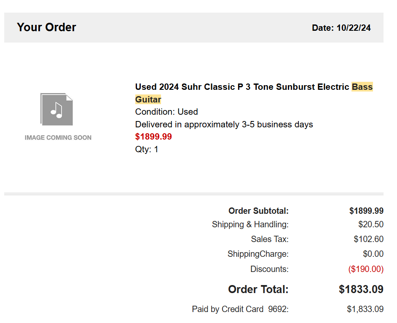This screenshot has height=323, width=397.
Task: Click the ShippingCharge $0.00 value
Action: [x=373, y=254]
